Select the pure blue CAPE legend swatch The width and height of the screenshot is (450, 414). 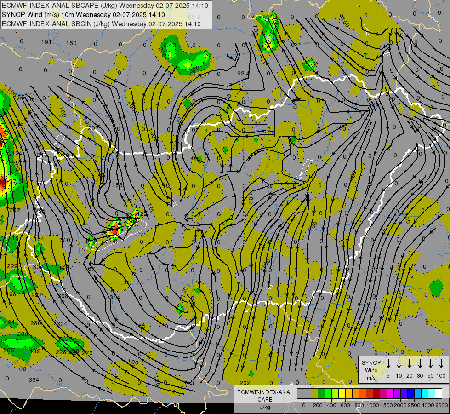point(411,393)
